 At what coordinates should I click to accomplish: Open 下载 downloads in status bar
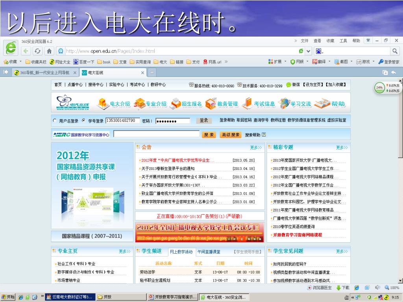point(343,287)
